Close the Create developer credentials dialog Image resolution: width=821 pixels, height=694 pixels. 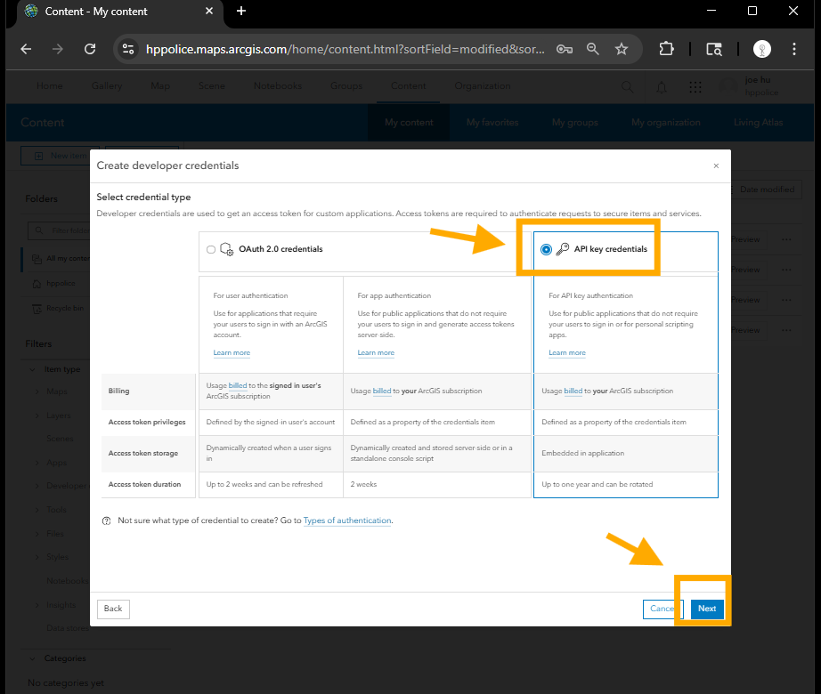[x=716, y=165]
